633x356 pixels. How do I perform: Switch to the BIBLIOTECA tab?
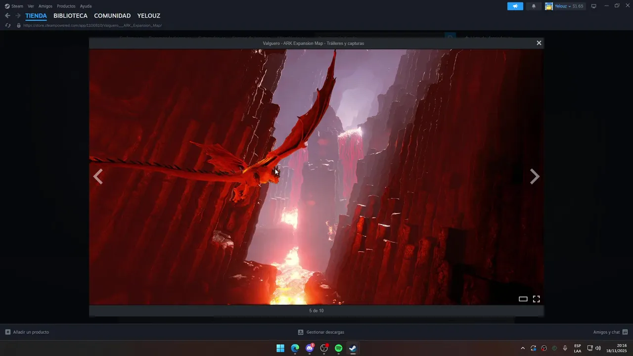(70, 16)
